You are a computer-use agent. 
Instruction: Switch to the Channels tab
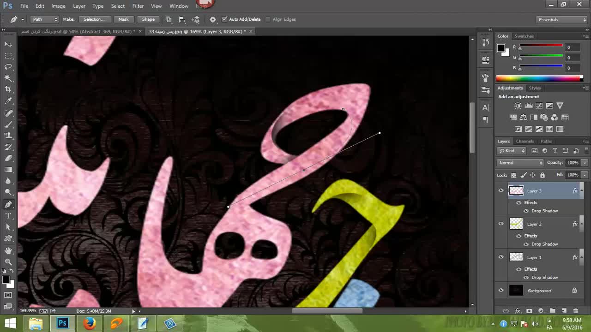525,141
